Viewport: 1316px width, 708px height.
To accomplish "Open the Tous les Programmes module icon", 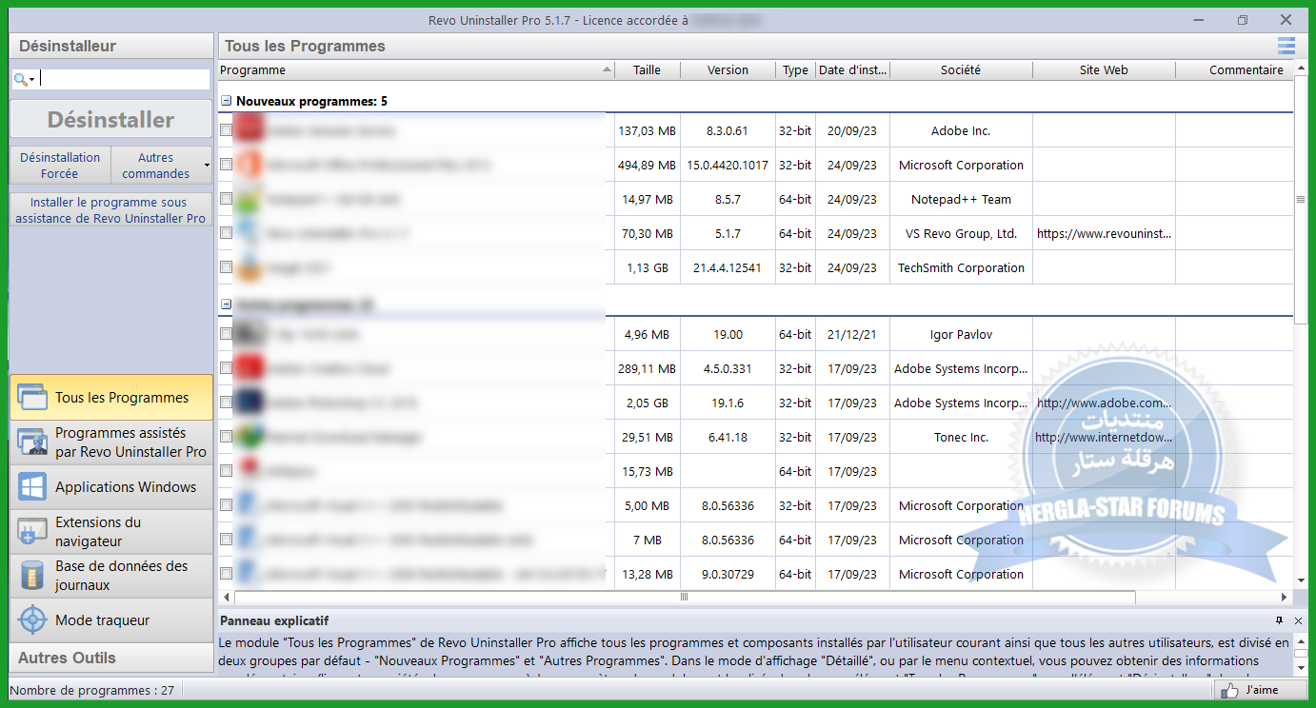I will click(x=32, y=398).
